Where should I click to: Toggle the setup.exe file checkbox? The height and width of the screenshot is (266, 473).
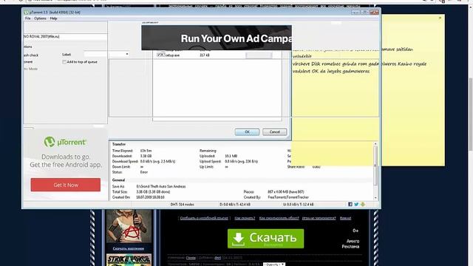tap(160, 55)
